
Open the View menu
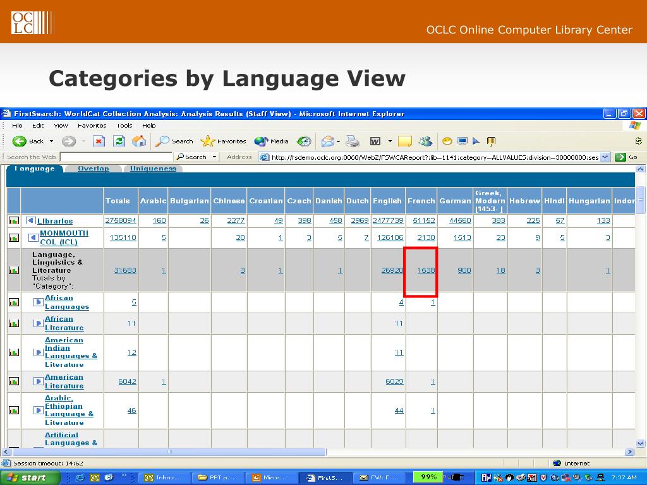(61, 126)
